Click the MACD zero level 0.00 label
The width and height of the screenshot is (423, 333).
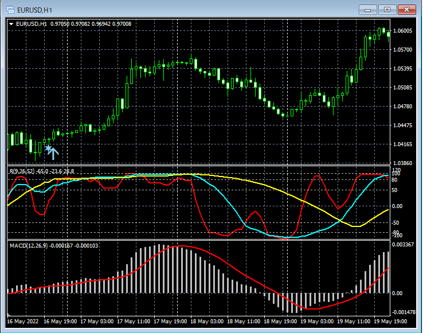coord(397,293)
